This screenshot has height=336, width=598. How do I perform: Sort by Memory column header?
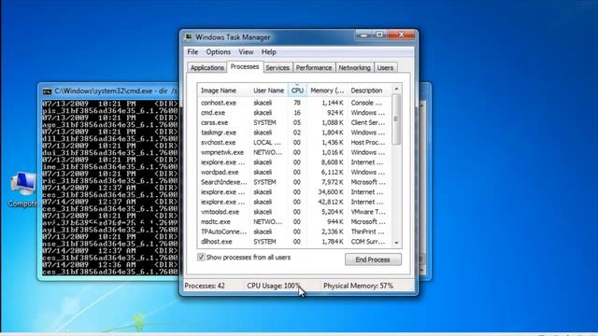pos(327,91)
